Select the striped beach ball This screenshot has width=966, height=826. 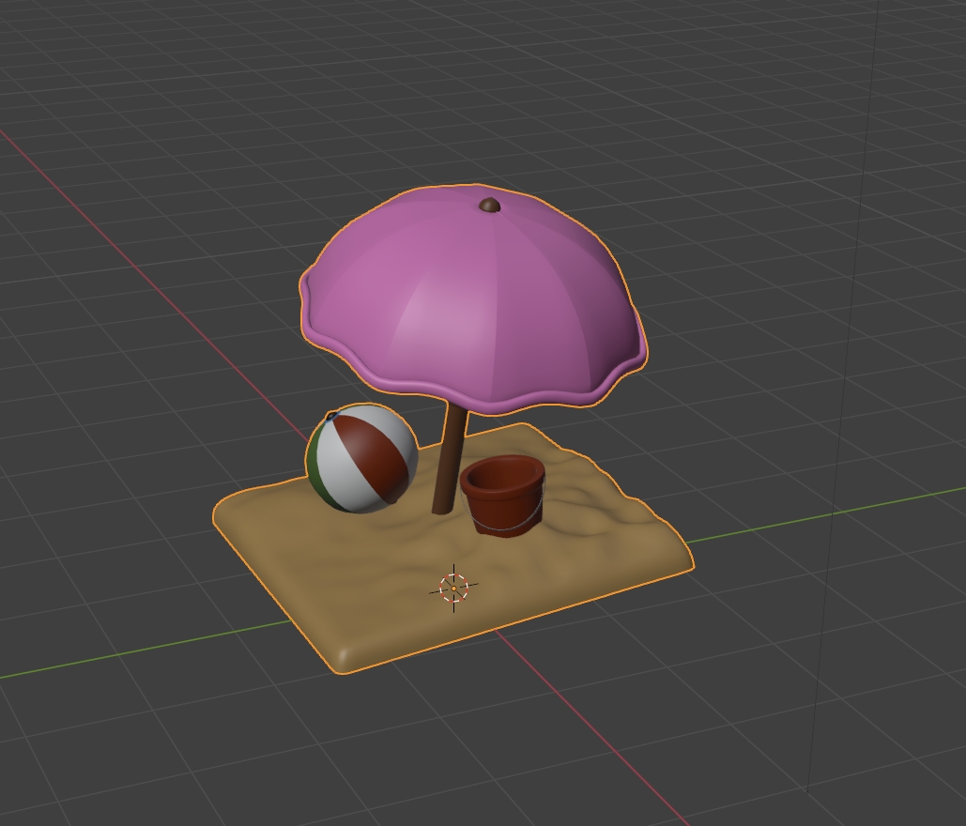pyautogui.click(x=362, y=458)
